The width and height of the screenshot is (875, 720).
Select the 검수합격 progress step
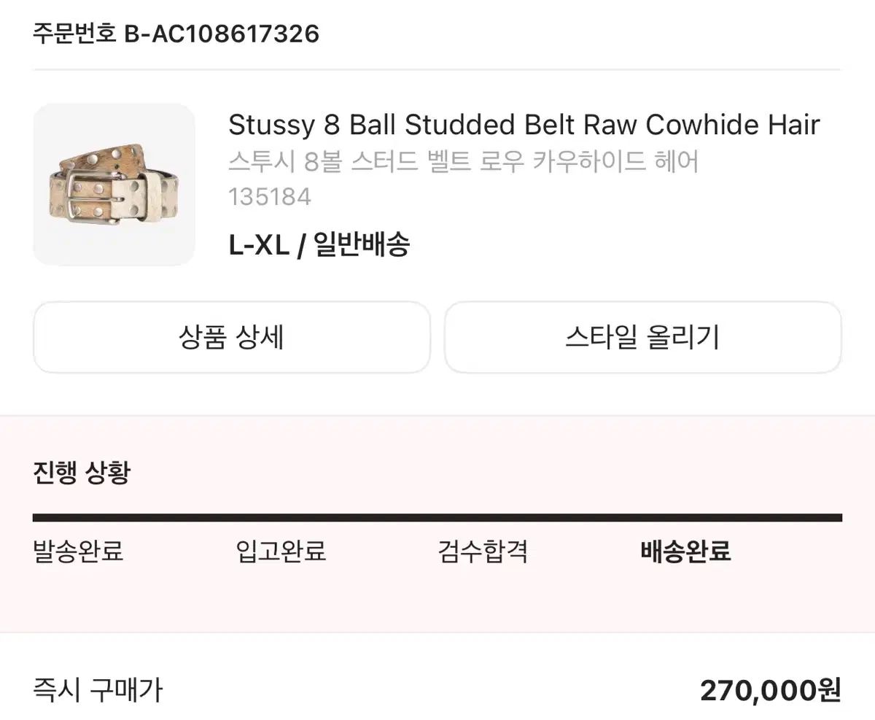483,551
